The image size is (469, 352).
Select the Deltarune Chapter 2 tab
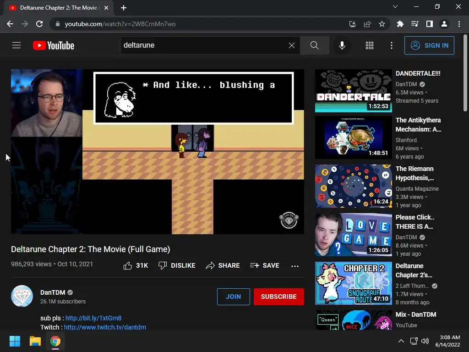point(58,8)
